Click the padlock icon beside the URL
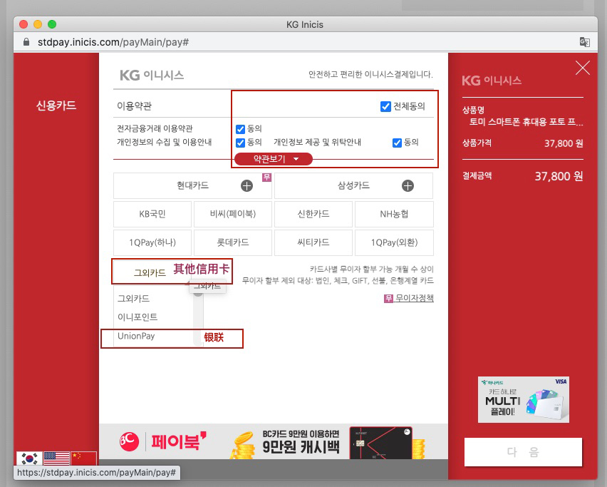607x487 pixels. (26, 42)
